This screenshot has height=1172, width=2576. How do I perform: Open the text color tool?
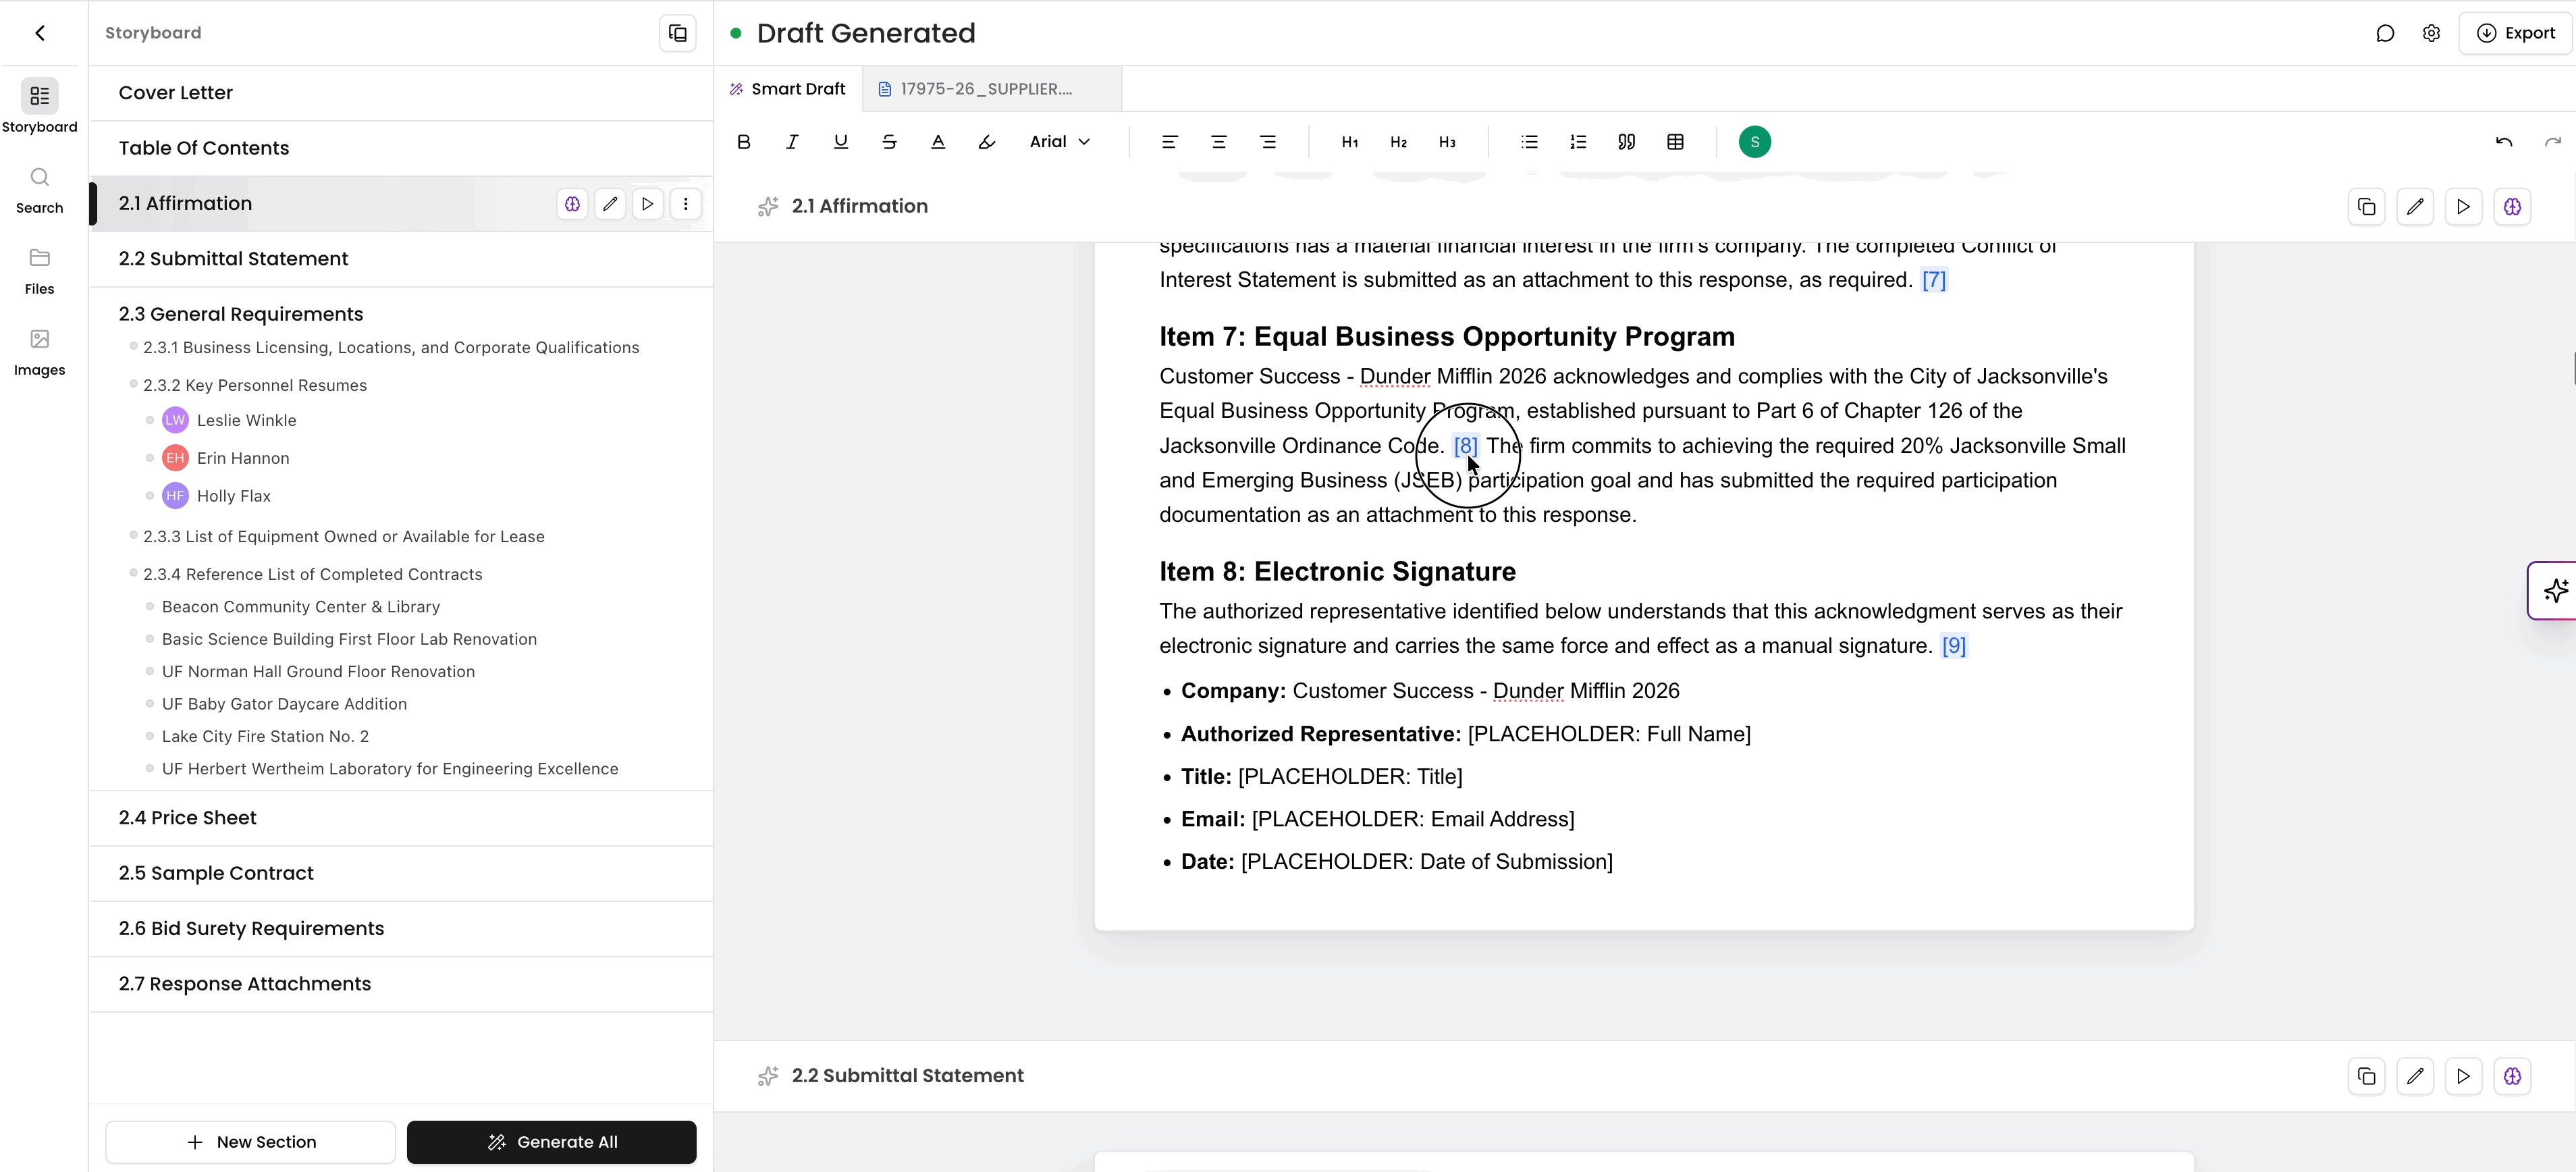coord(938,142)
